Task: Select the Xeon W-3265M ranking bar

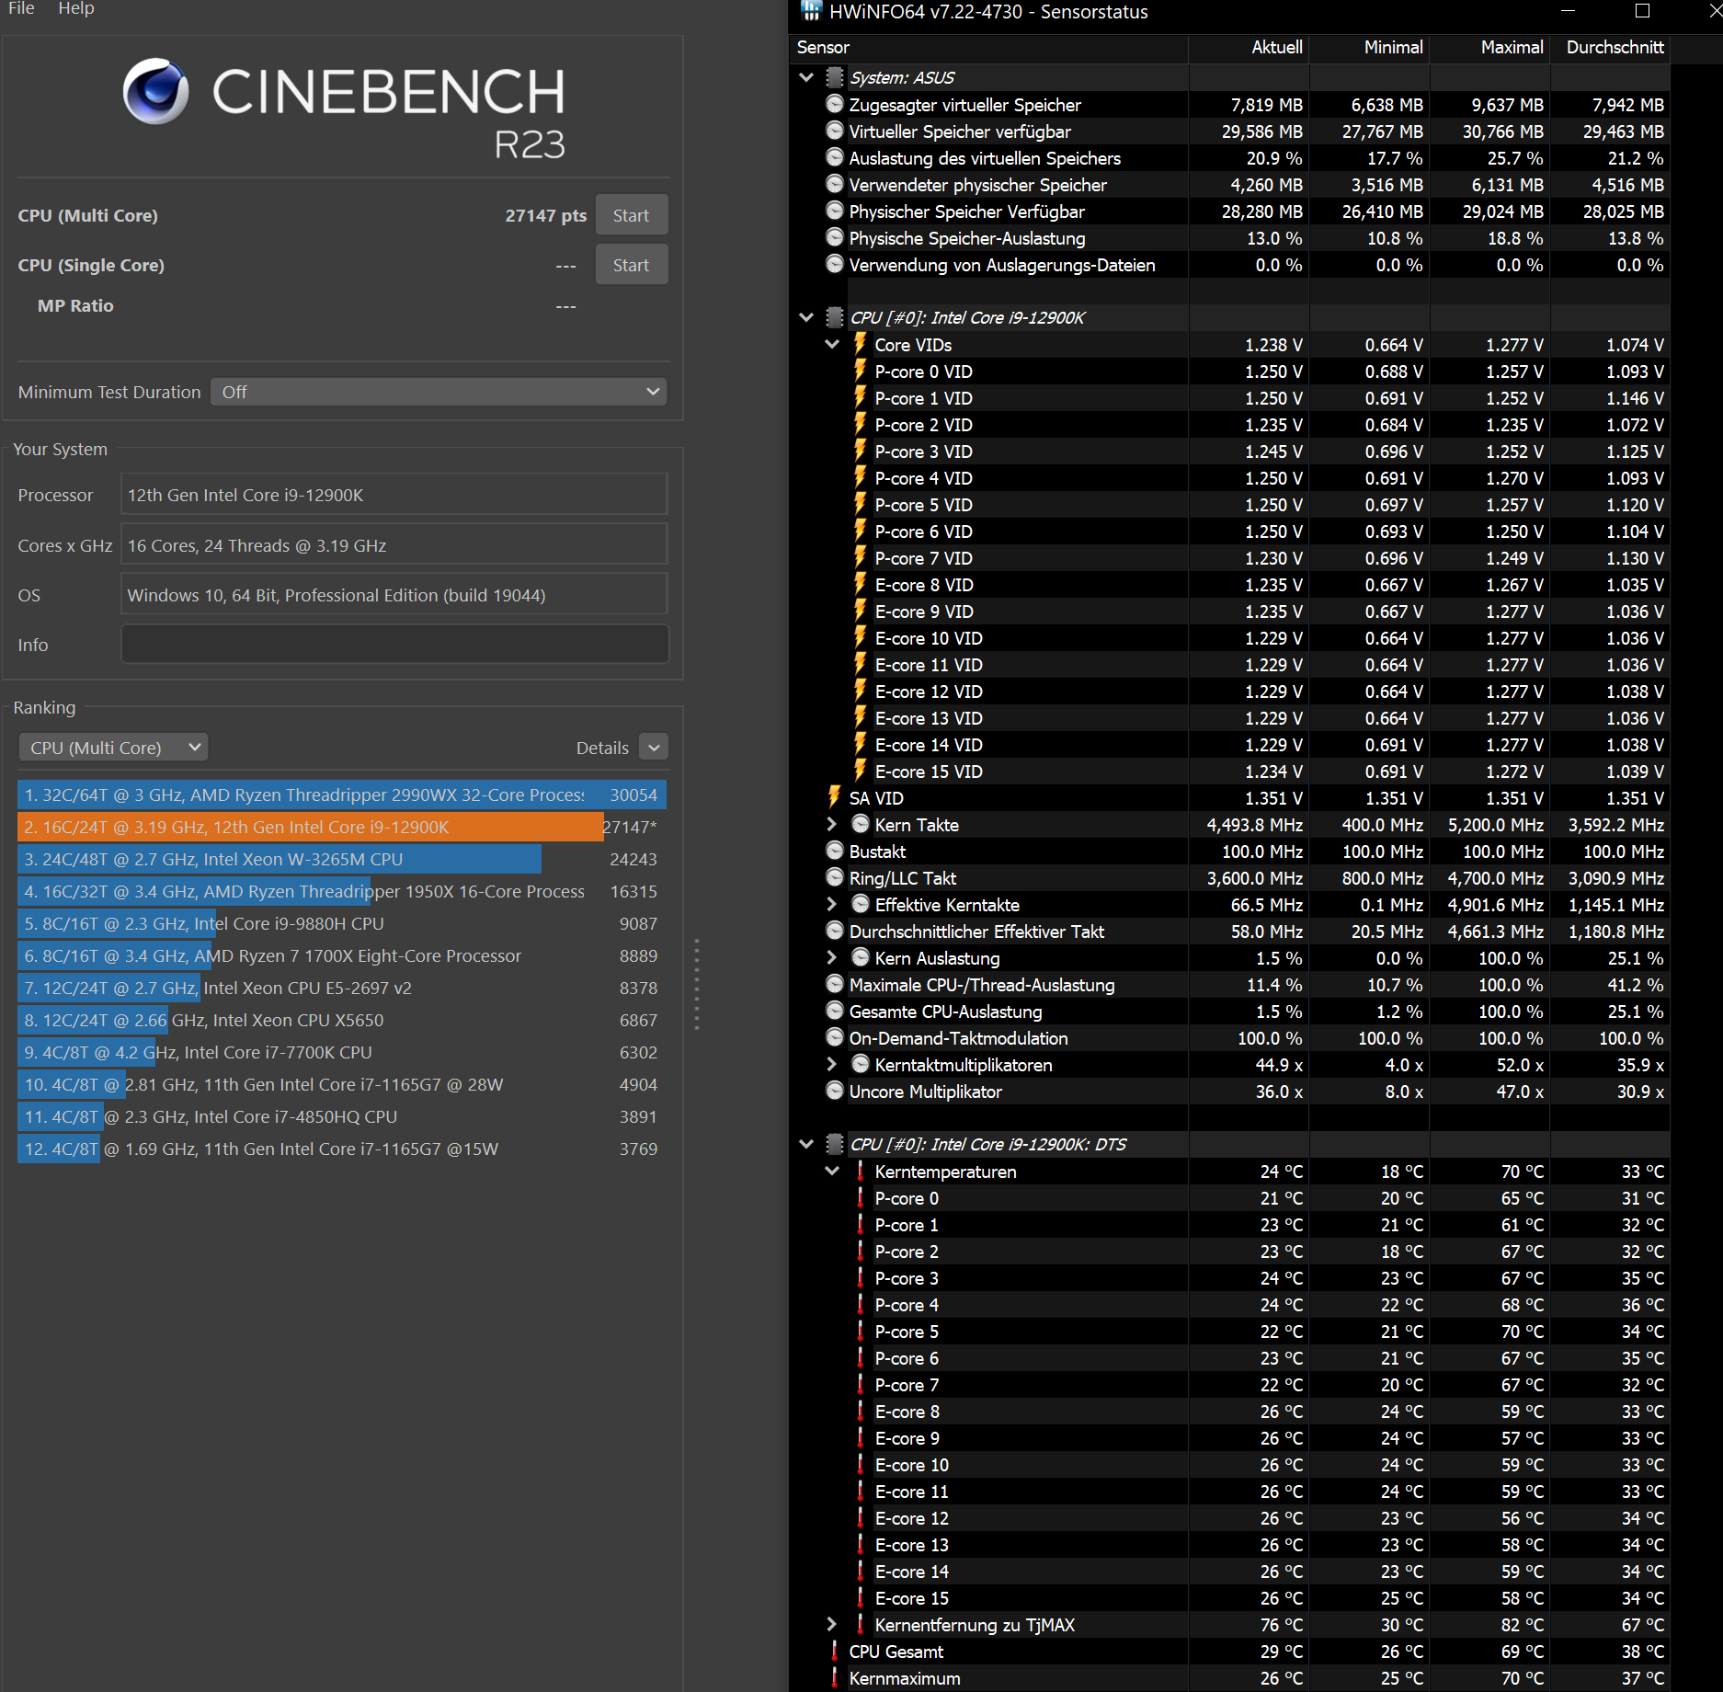Action: [x=279, y=859]
